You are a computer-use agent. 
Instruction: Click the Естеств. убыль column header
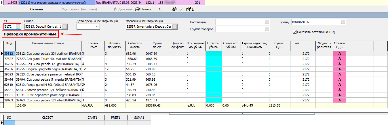pos(214,46)
